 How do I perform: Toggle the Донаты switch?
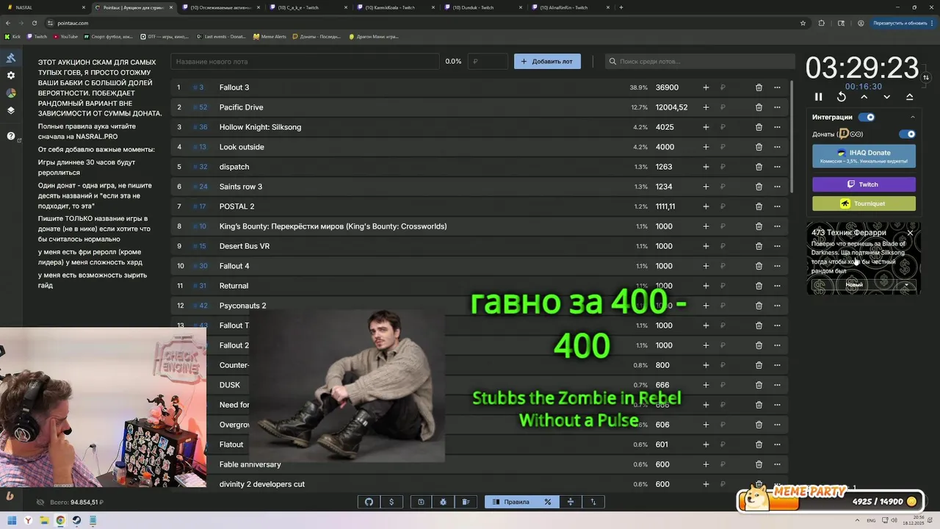(908, 134)
